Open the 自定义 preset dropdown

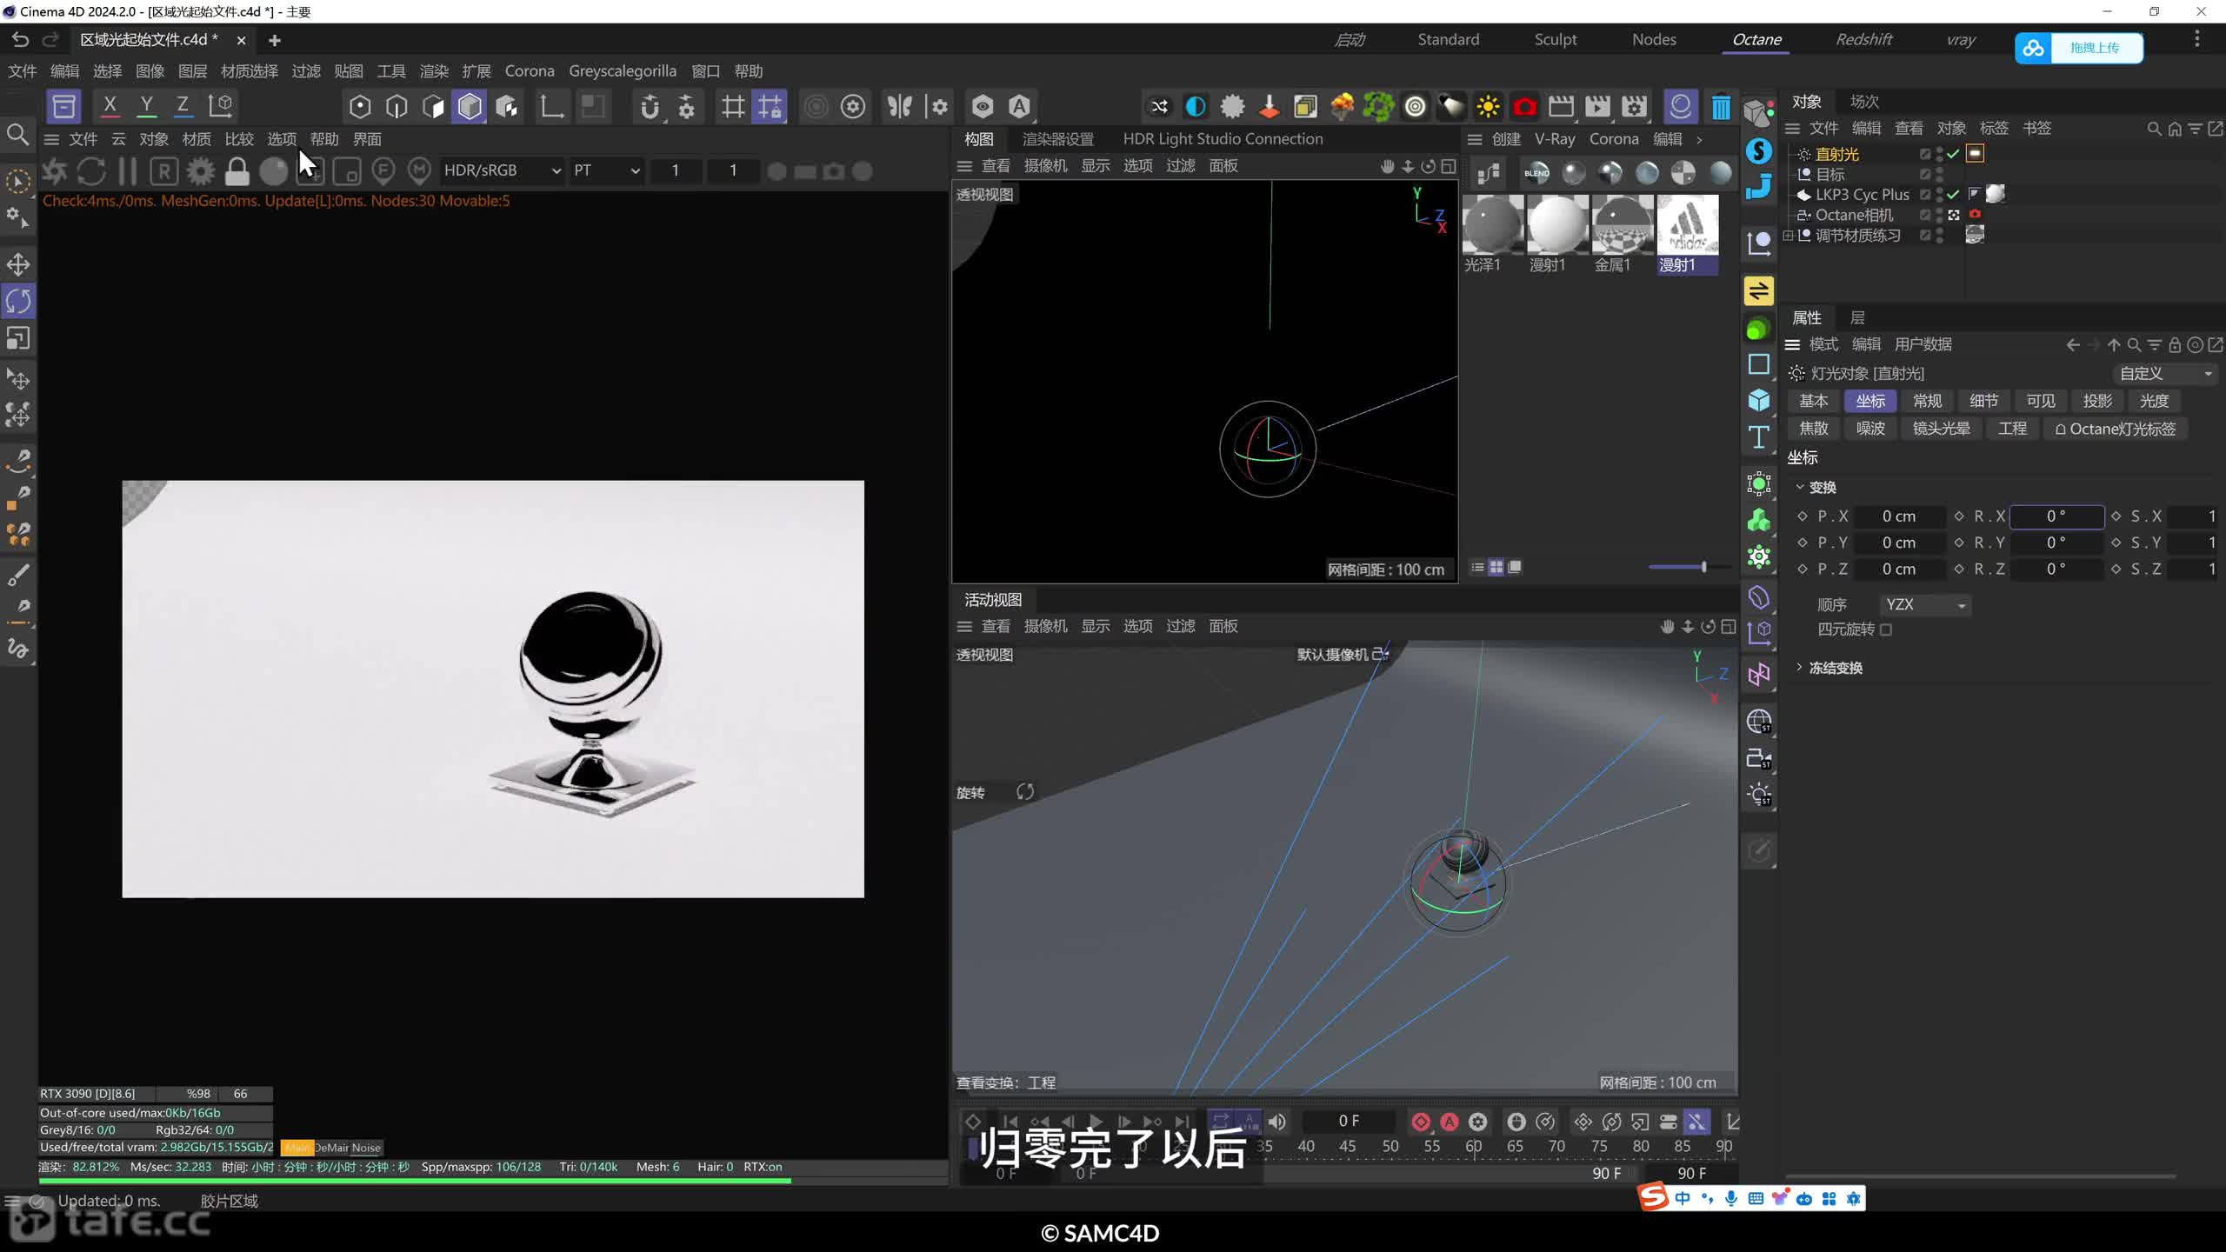(x=2165, y=373)
